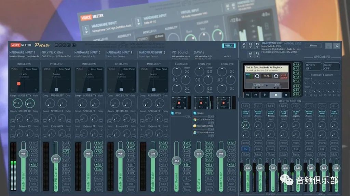This screenshot has height=196, width=350.
Task: Route recorder output to A1
Action: click(296, 64)
